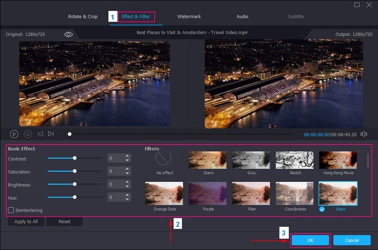Image resolution: width=378 pixels, height=250 pixels.
Task: Click the Apply to All button
Action: click(26, 221)
